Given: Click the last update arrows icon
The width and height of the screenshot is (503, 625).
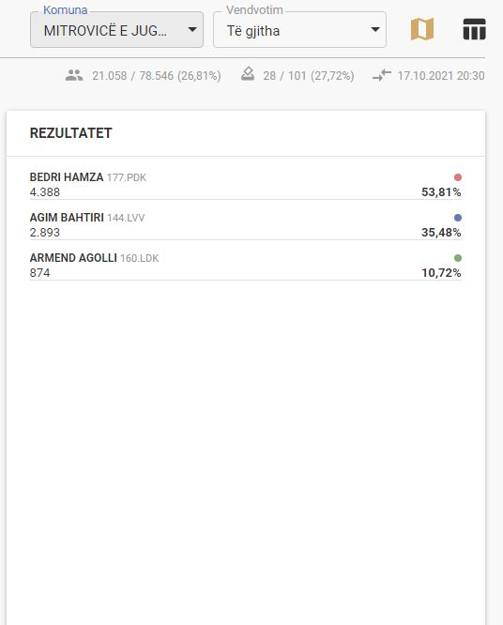Looking at the screenshot, I should point(382,75).
